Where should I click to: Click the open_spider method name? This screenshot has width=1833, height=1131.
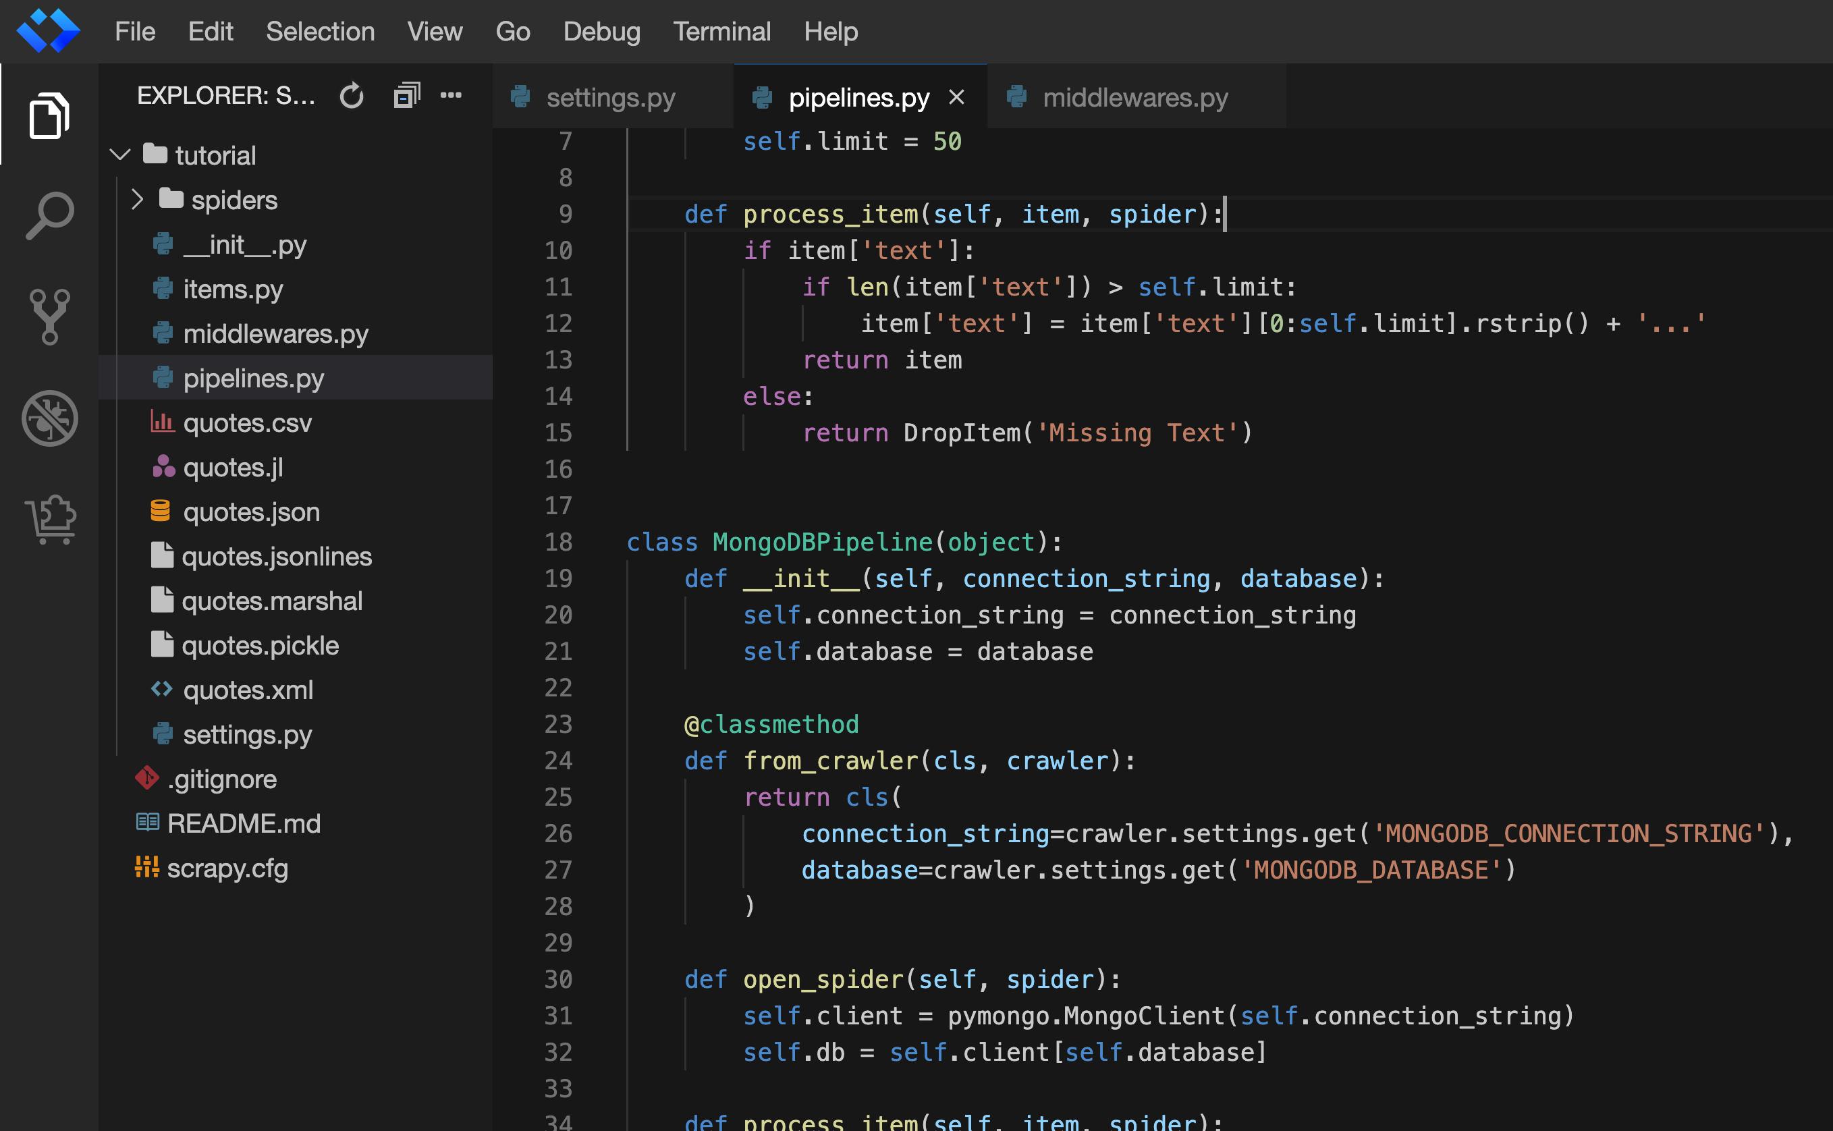(x=823, y=979)
